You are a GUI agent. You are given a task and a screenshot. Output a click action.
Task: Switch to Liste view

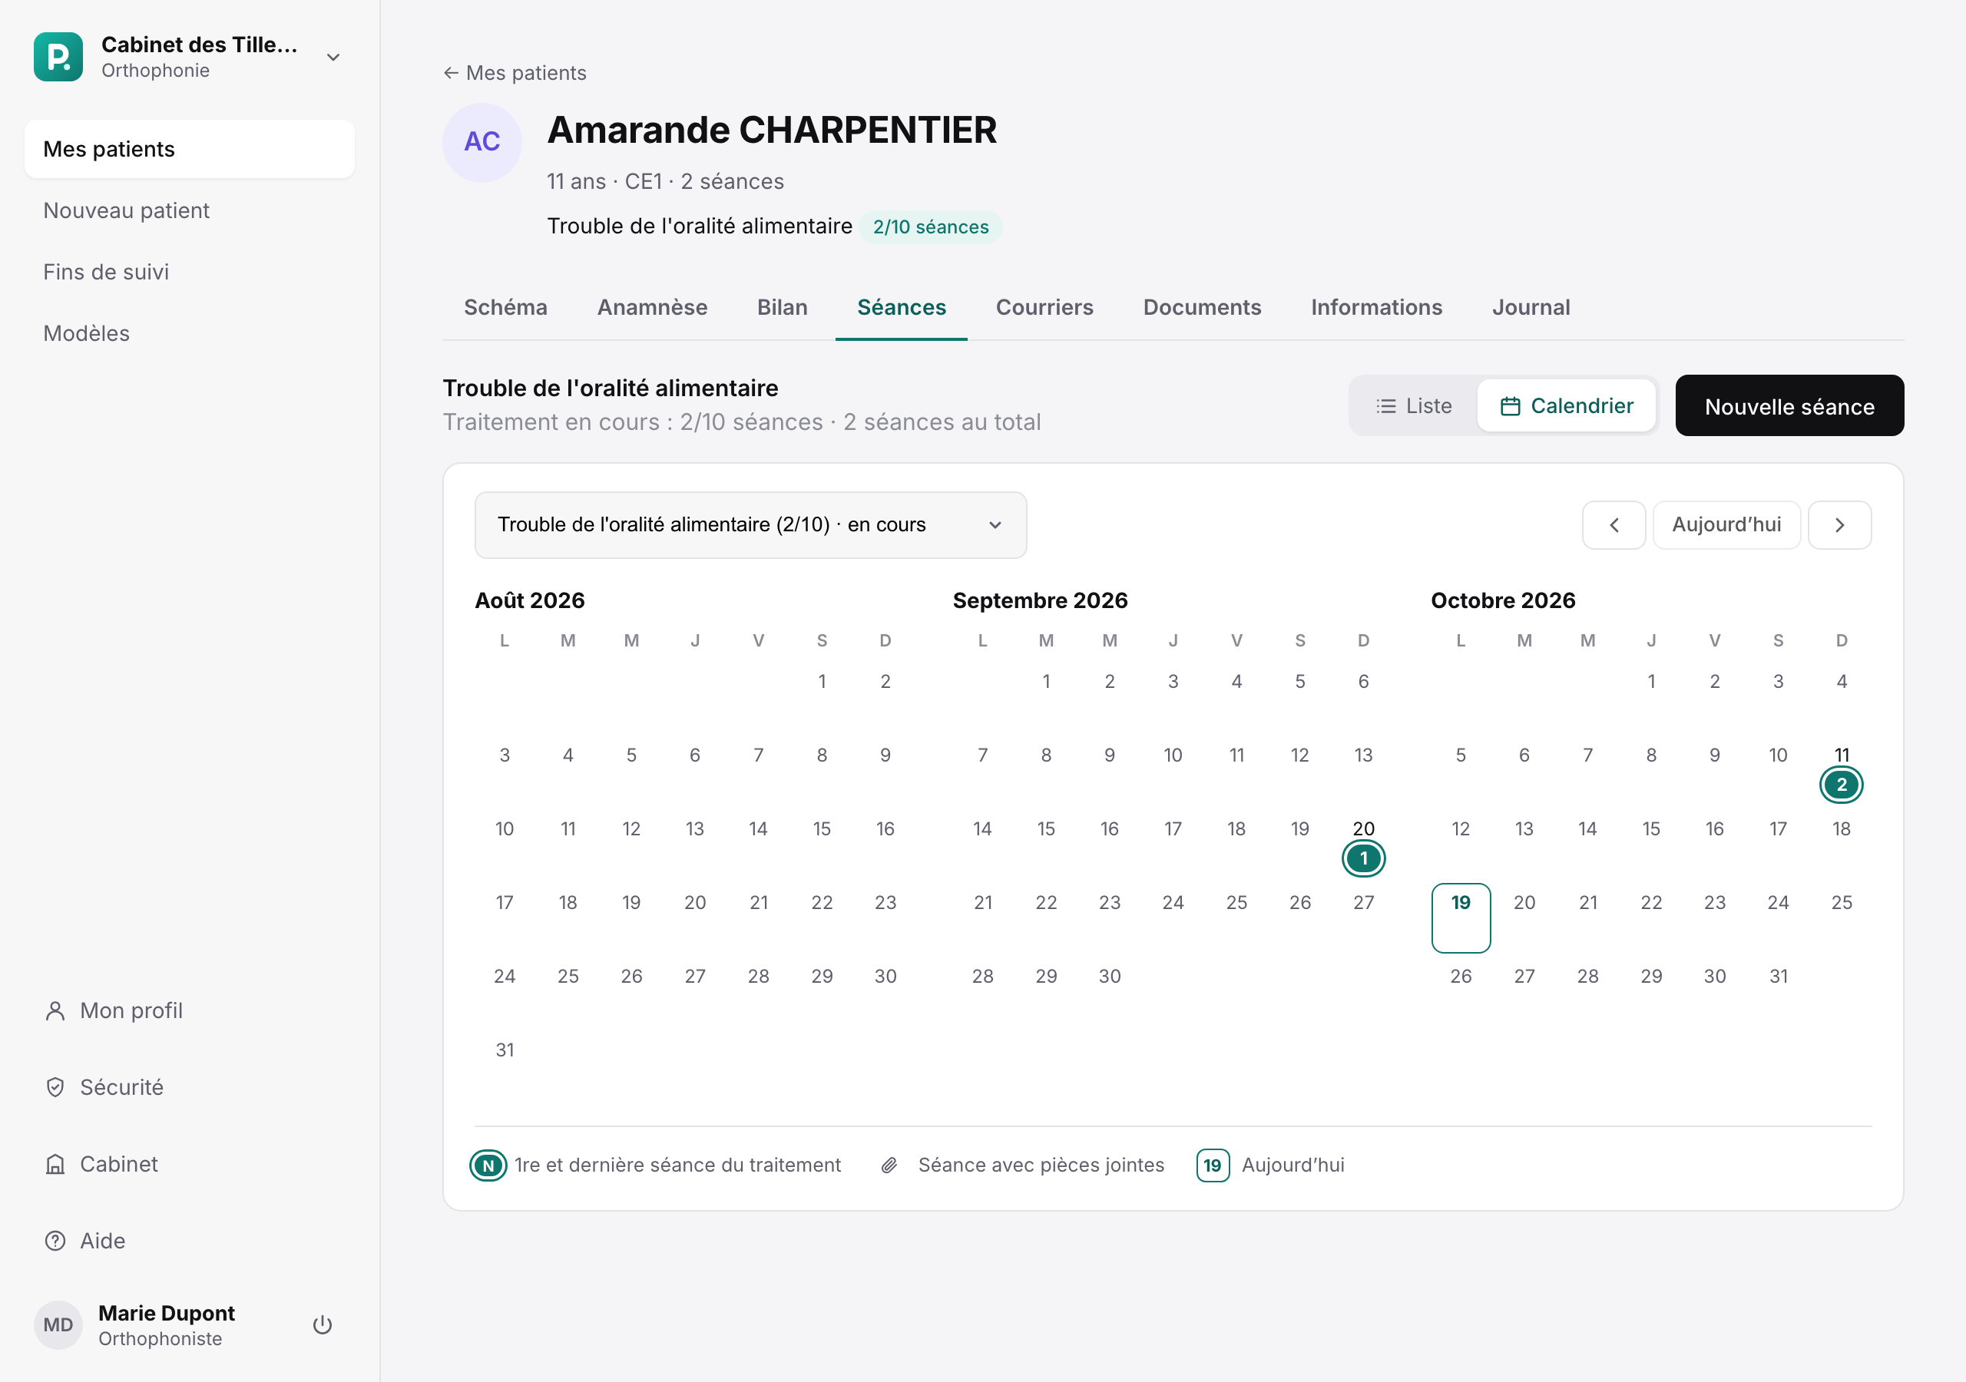(1413, 406)
